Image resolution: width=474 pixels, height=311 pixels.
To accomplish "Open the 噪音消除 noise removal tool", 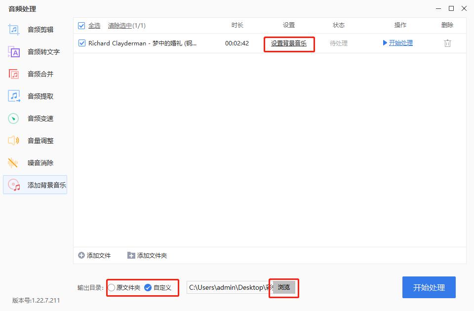I will point(34,162).
